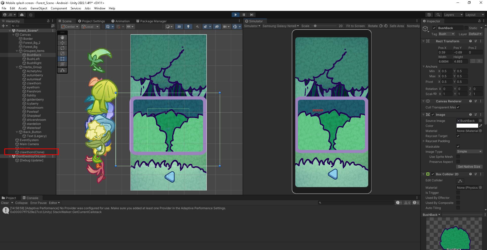The width and height of the screenshot is (487, 250).
Task: Toggle scene visibility hidden-objects icon
Action: [x=217, y=27]
